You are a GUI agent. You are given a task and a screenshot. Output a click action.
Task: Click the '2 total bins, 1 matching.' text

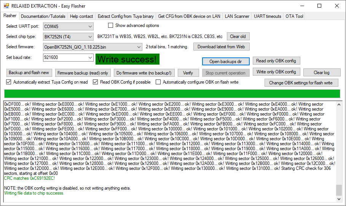pos(167,47)
